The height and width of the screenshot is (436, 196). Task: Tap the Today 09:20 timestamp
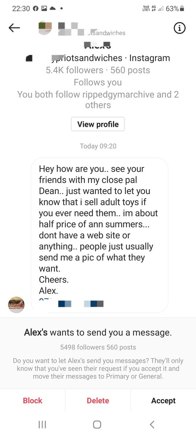coord(98,146)
